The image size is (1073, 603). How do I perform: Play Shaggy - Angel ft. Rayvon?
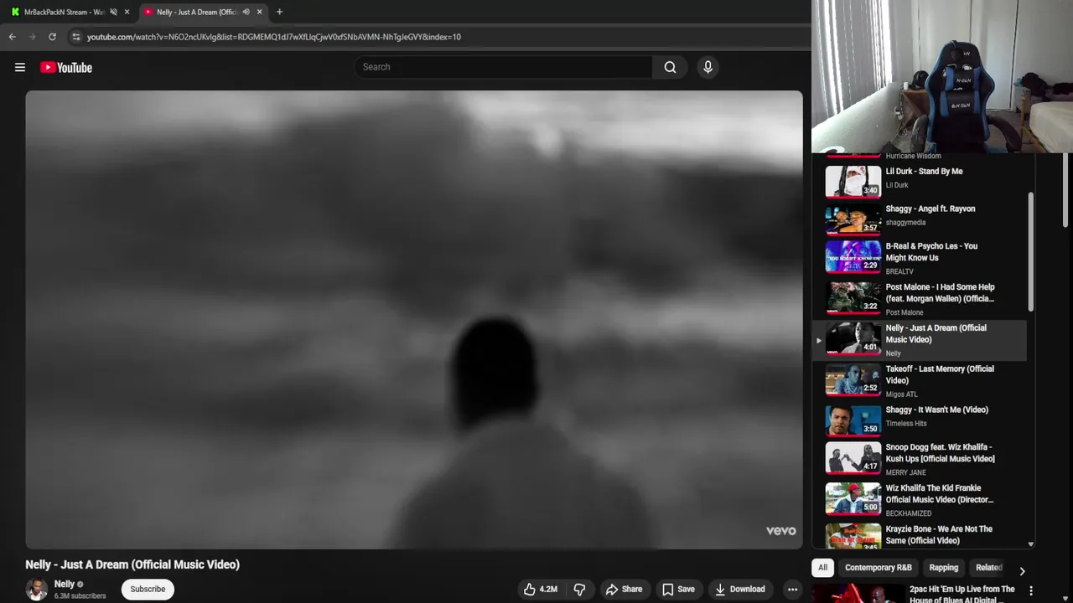click(930, 209)
